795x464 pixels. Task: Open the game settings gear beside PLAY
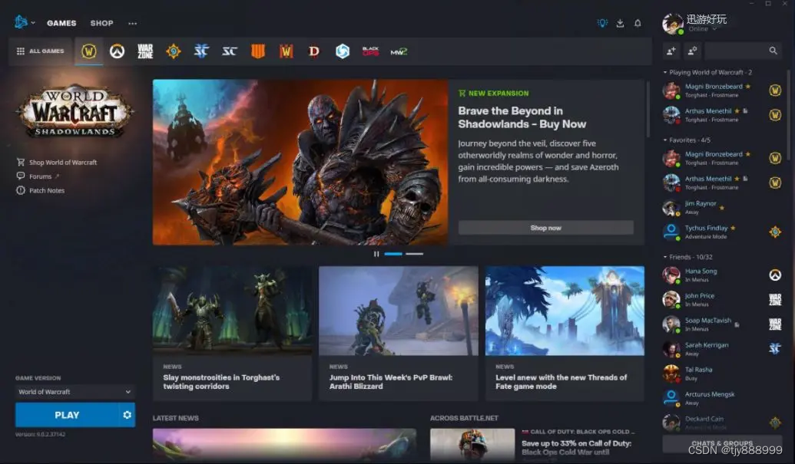[x=128, y=415]
